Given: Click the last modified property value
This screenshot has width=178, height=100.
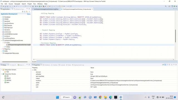Looking at the screenshot, I should pyautogui.click(x=99, y=76).
